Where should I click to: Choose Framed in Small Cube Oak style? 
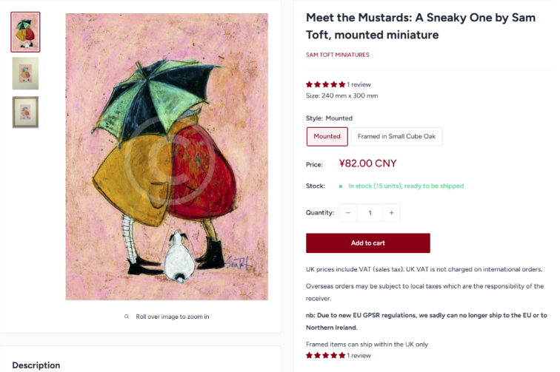pyautogui.click(x=396, y=136)
